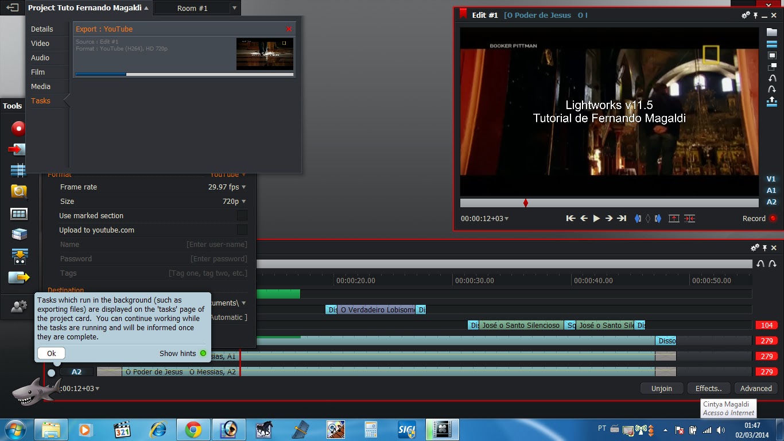Select the Tasks tab
The width and height of the screenshot is (784, 441).
click(x=41, y=100)
